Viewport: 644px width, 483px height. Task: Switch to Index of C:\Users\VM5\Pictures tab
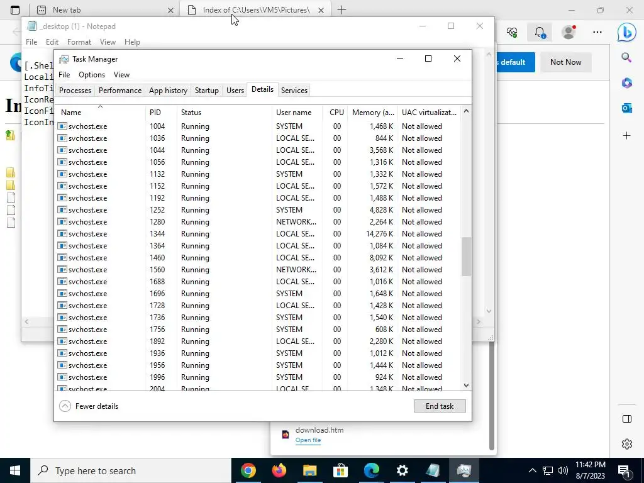pos(255,10)
